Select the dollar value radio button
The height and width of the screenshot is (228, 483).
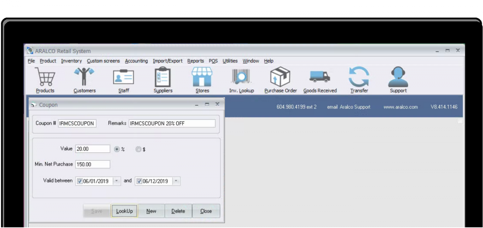click(x=138, y=149)
